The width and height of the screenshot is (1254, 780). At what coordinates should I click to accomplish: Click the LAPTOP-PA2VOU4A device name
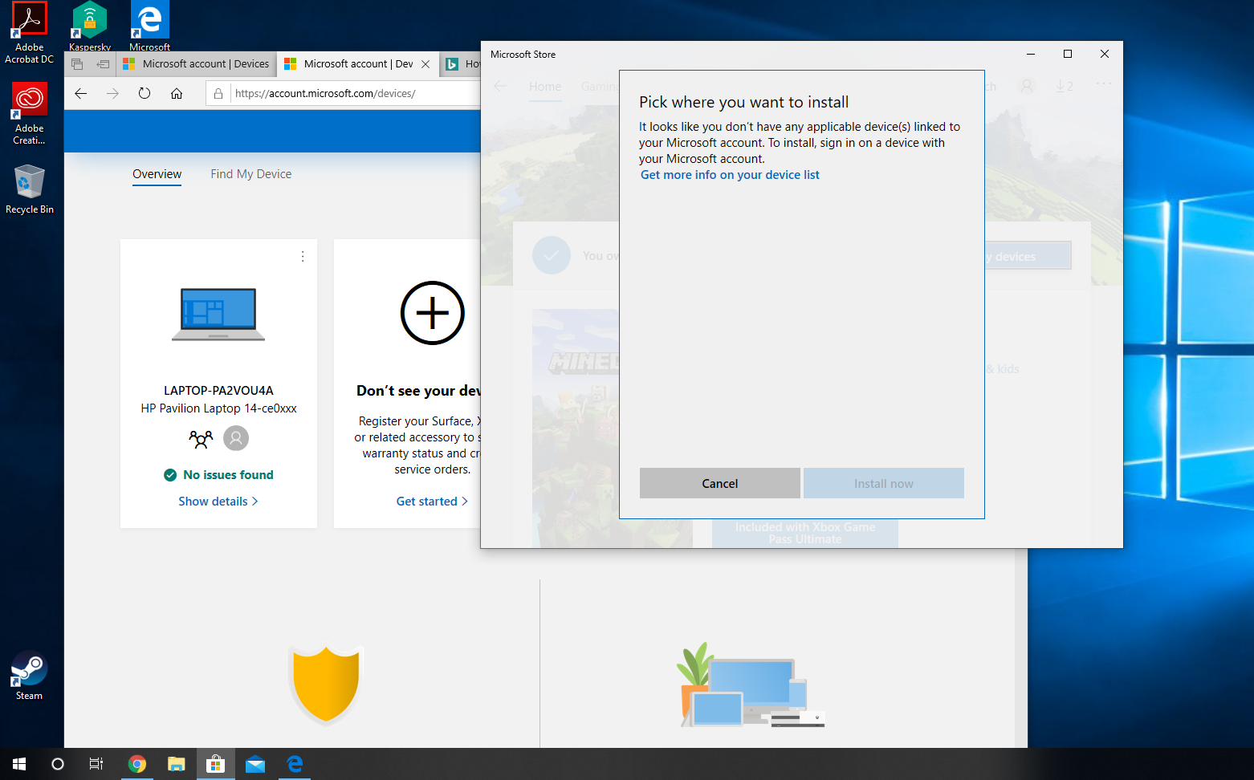coord(218,391)
